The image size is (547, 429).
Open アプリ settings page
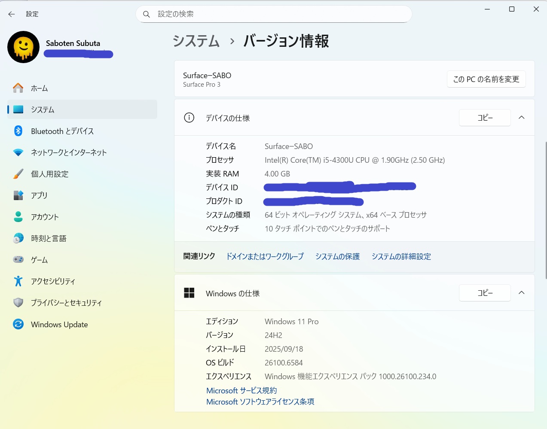tap(82, 195)
